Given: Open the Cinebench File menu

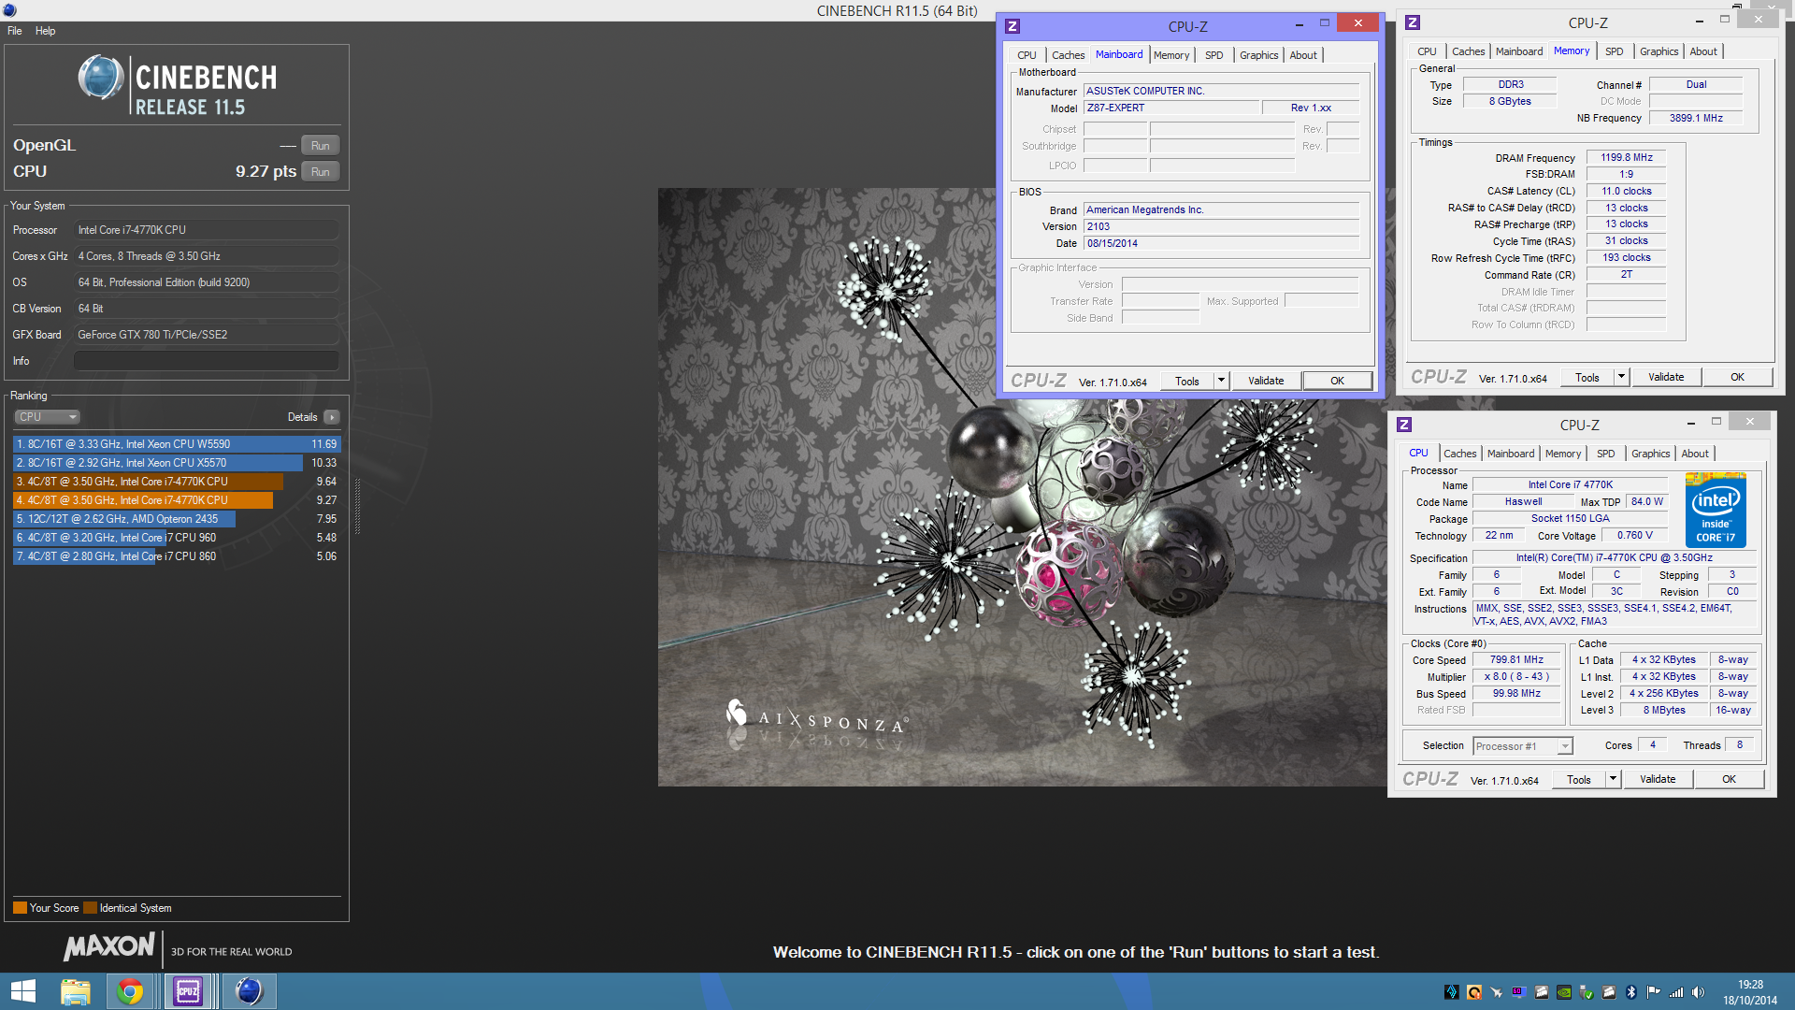Looking at the screenshot, I should click(x=15, y=31).
